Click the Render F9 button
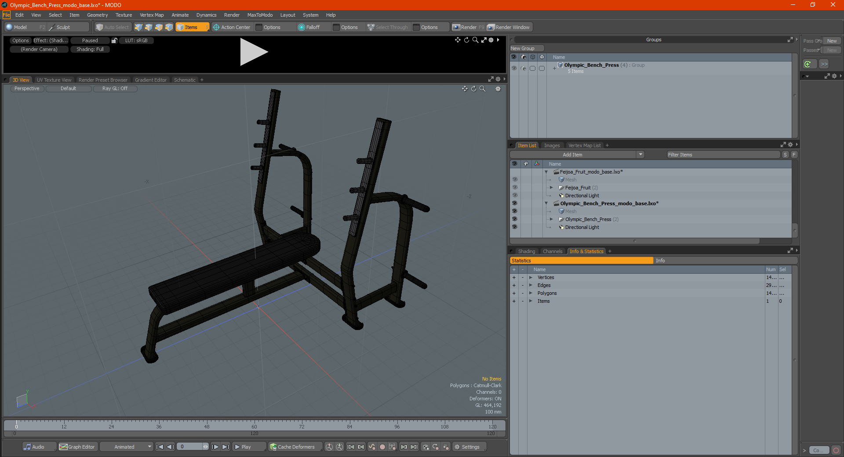The height and width of the screenshot is (457, 844). 468,27
